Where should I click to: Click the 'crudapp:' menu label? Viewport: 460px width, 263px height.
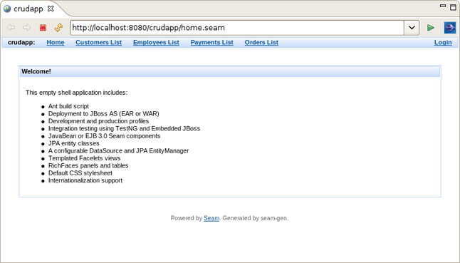[21, 42]
